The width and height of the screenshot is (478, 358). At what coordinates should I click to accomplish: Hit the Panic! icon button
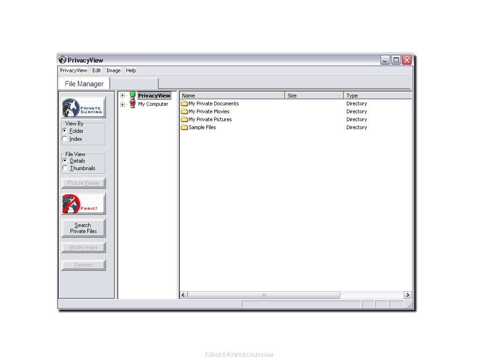point(83,204)
